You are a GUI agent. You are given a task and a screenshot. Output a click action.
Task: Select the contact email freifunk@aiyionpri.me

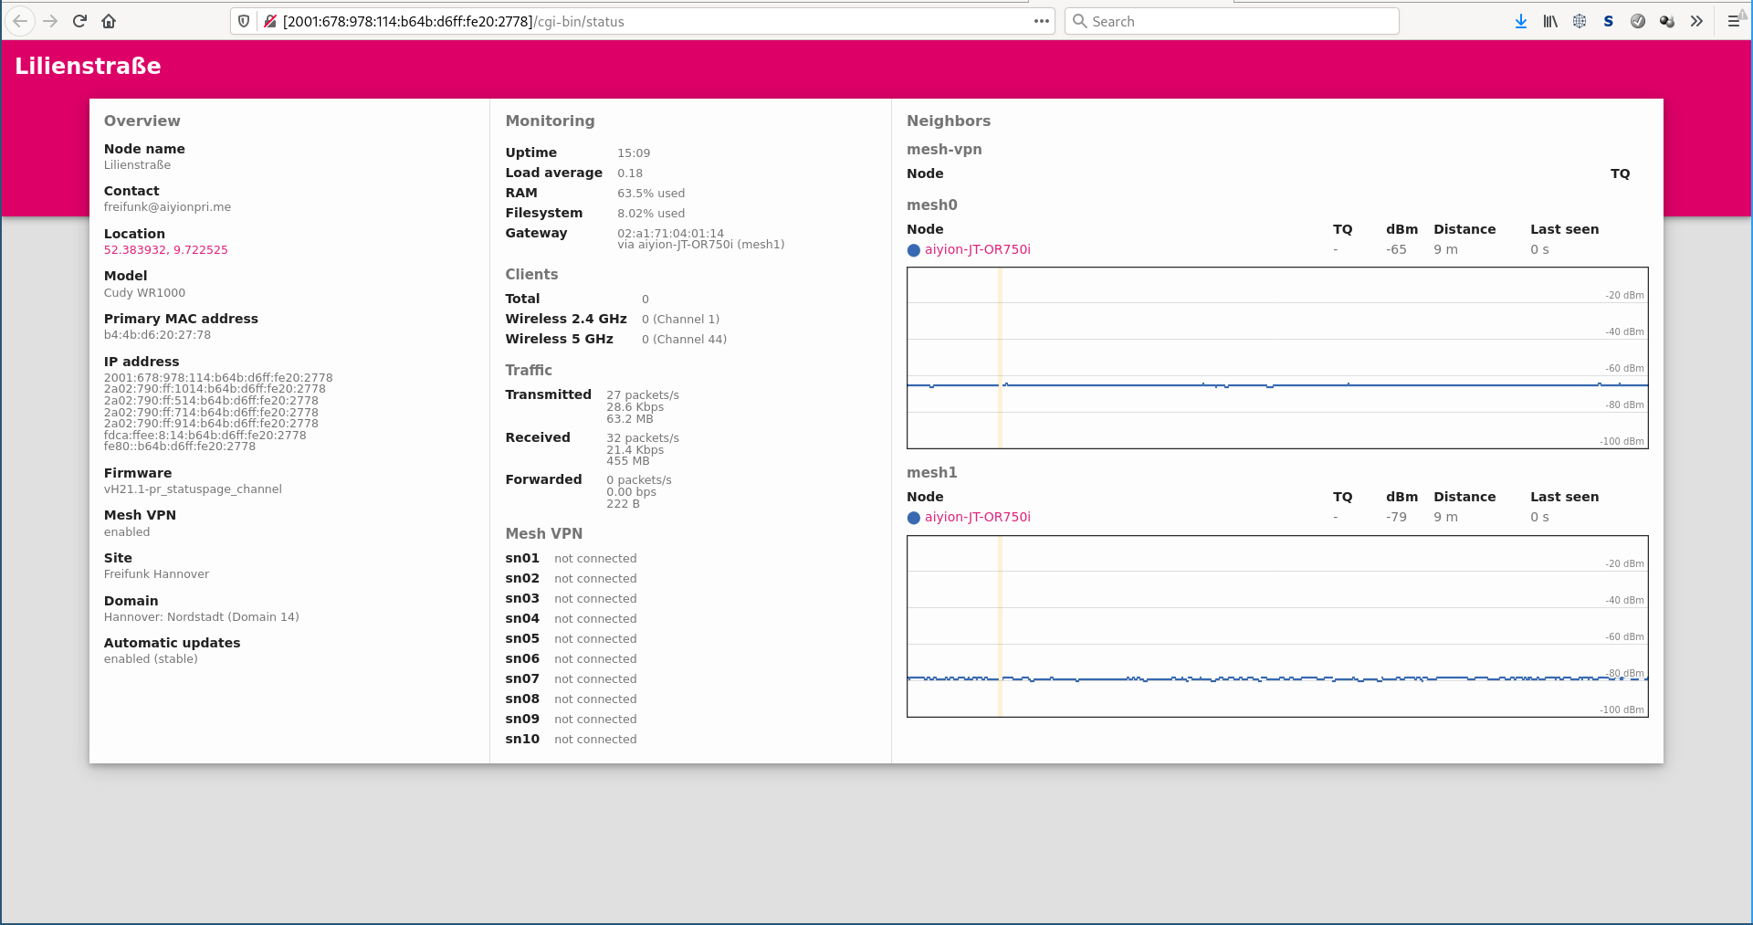(167, 207)
